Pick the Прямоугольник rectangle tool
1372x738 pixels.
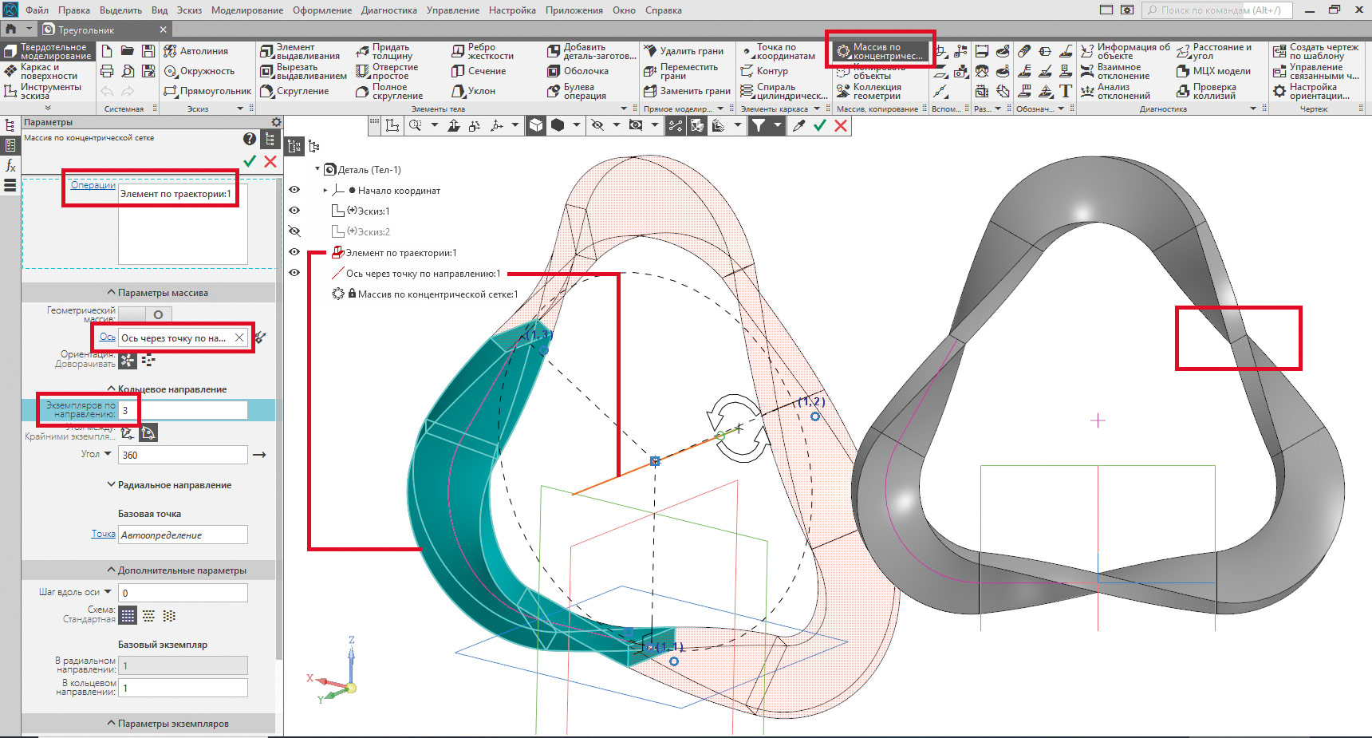tap(207, 91)
